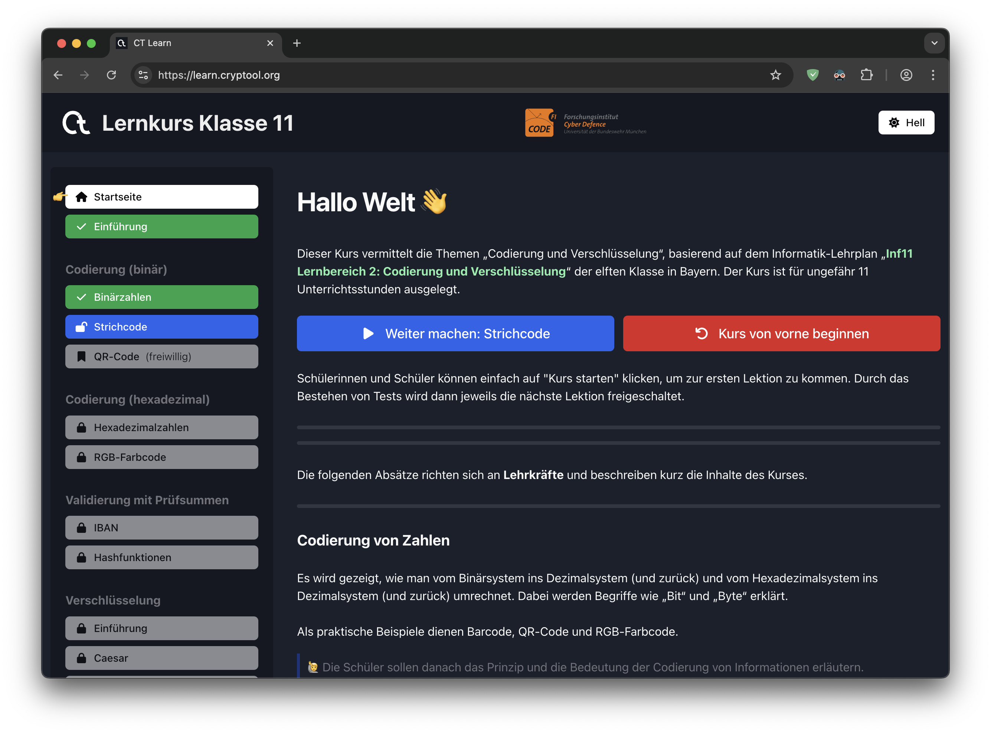Open the browser profile icon
The height and width of the screenshot is (733, 991).
click(x=906, y=75)
